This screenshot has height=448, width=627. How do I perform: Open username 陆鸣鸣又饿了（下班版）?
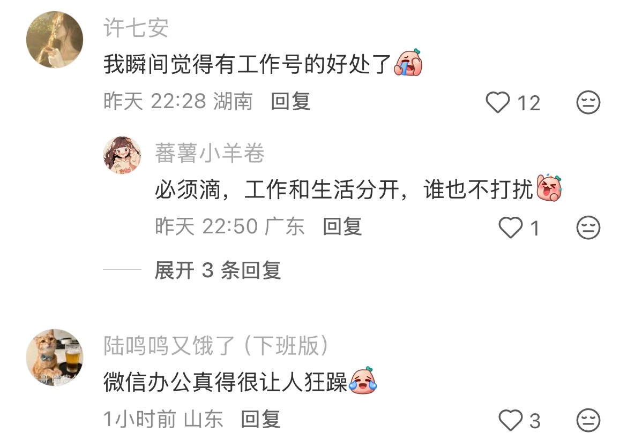pyautogui.click(x=216, y=346)
